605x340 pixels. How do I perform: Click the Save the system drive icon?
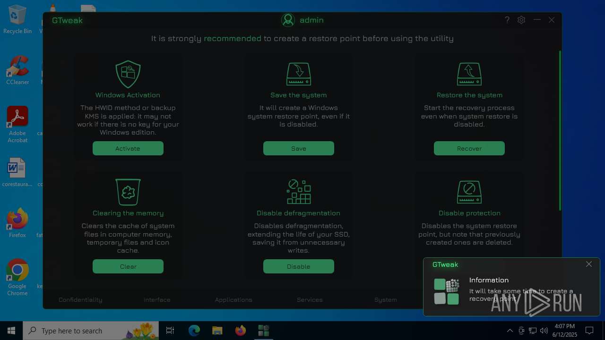coord(299,74)
